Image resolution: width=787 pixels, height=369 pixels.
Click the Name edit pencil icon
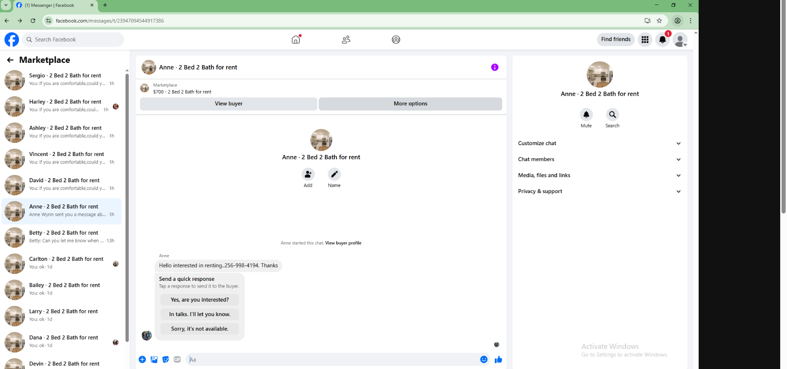click(334, 174)
